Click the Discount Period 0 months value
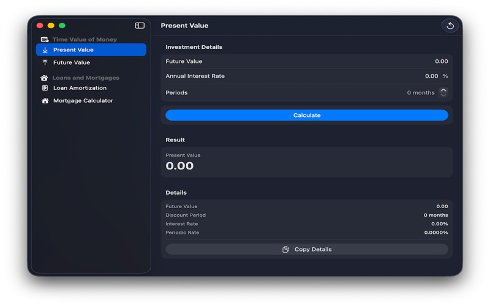This screenshot has height=306, width=490. point(435,215)
